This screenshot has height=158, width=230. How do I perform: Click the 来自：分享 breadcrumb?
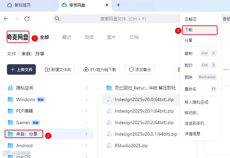[33, 54]
